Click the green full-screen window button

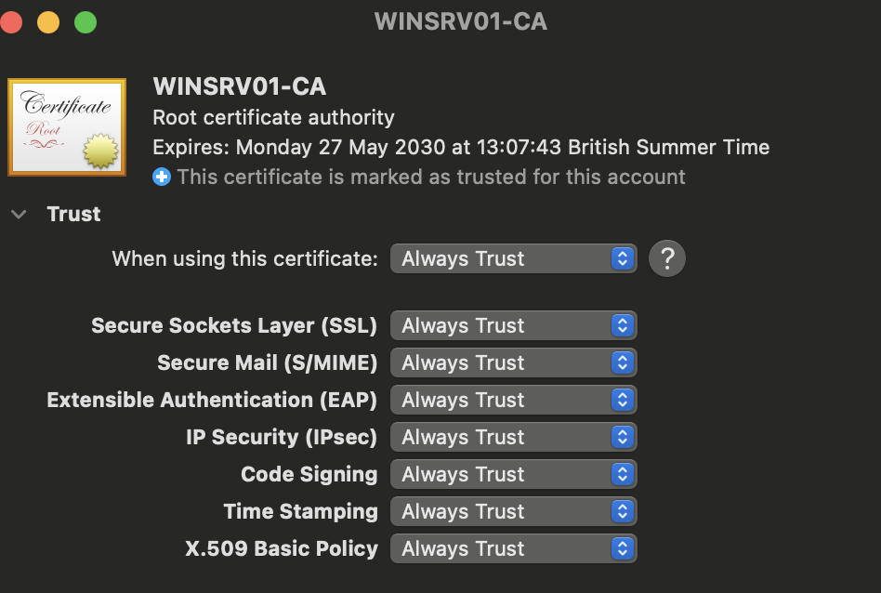click(85, 22)
